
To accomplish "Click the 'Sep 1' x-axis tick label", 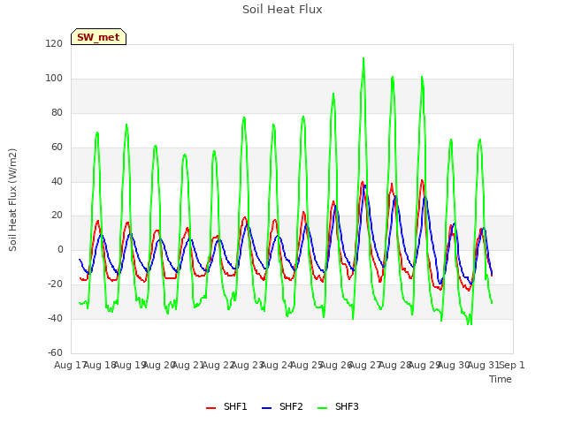I will [512, 365].
